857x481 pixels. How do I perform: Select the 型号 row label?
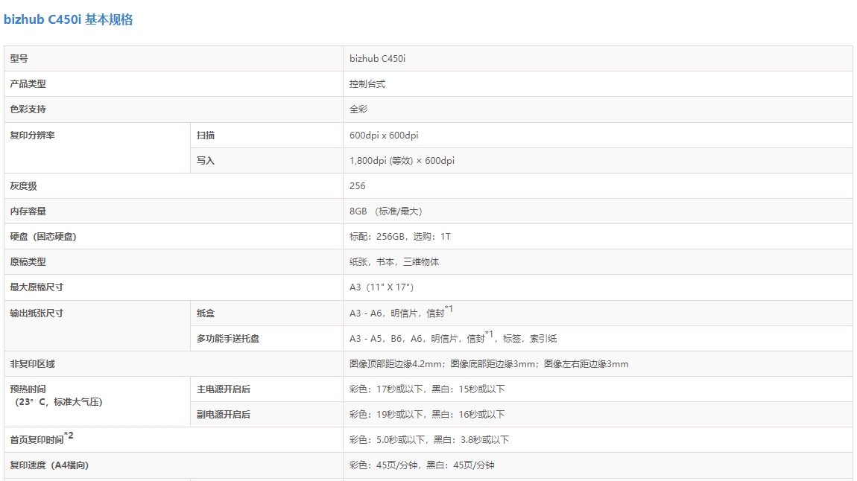point(19,59)
